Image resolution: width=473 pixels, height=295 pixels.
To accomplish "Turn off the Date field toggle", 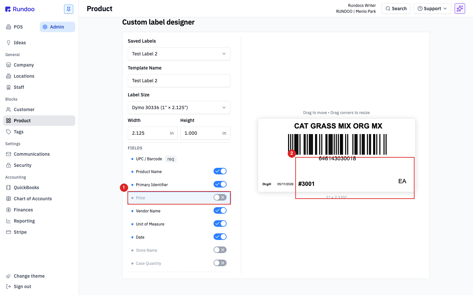I will pyautogui.click(x=220, y=237).
